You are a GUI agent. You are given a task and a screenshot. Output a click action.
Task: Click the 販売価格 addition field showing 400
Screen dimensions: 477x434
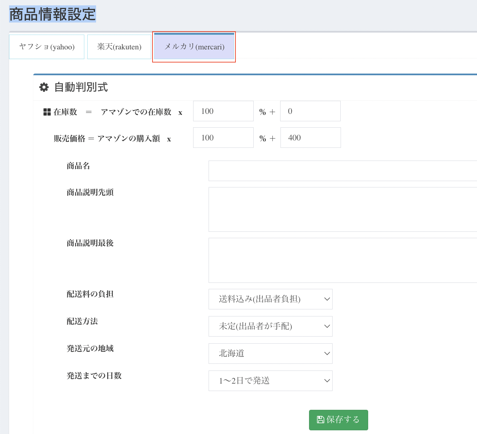pos(310,138)
